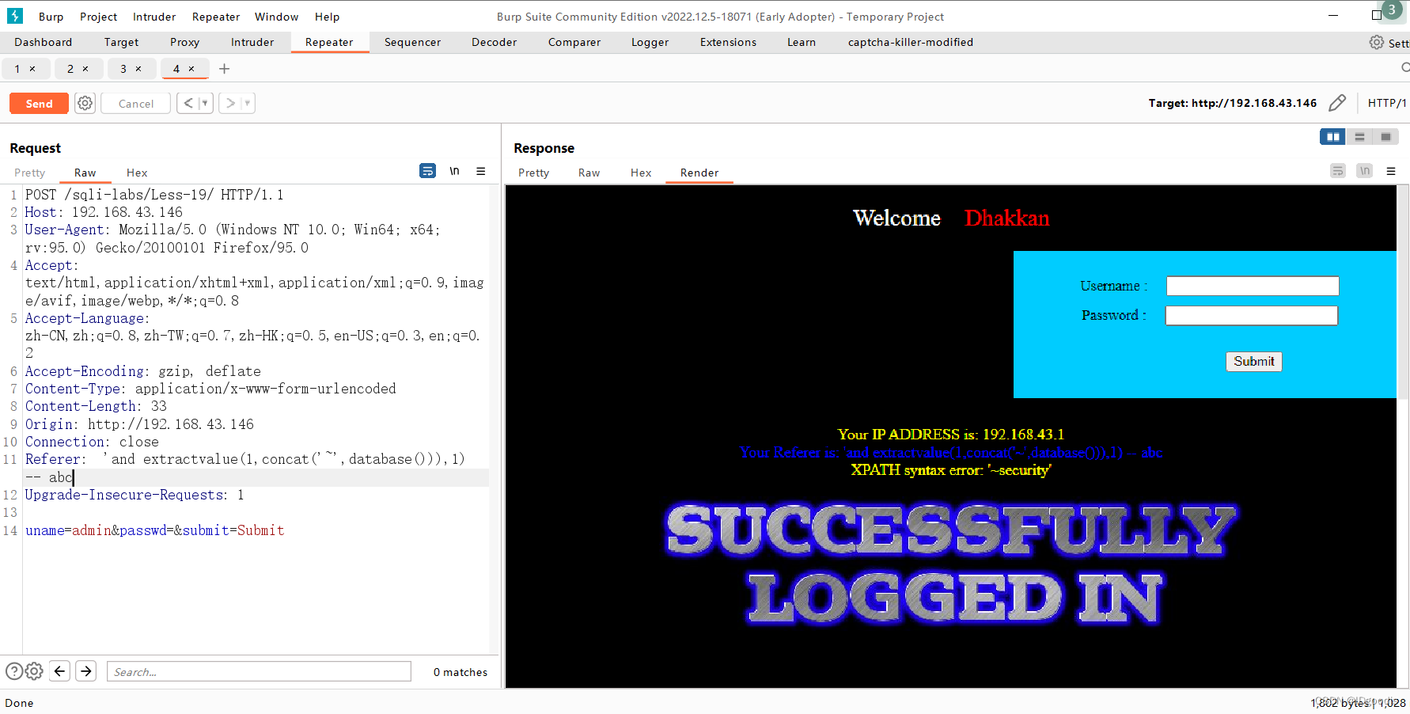Open next-request history dropdown arrow

tap(248, 103)
